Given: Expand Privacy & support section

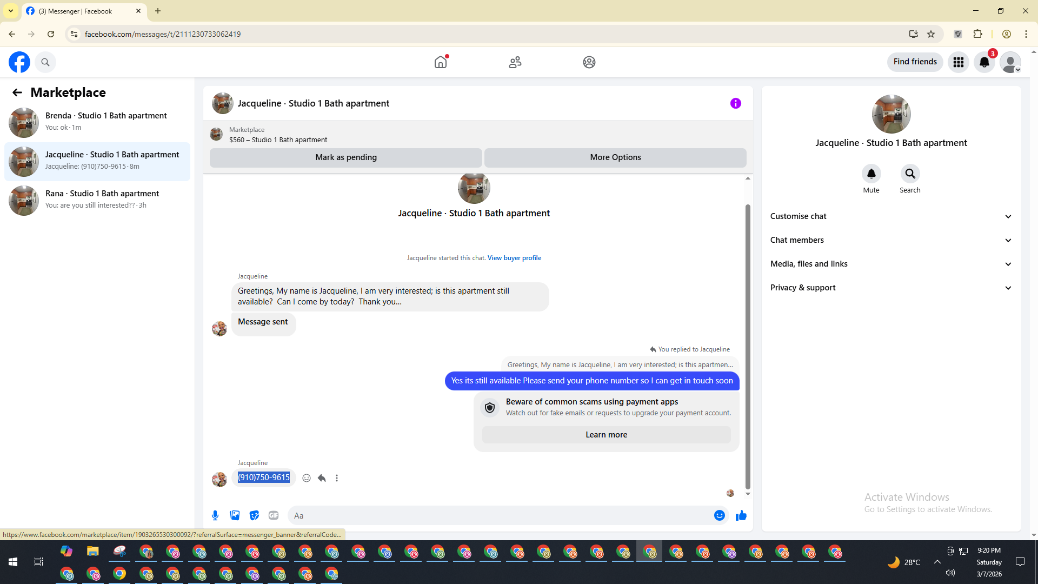Looking at the screenshot, I should click(x=891, y=288).
